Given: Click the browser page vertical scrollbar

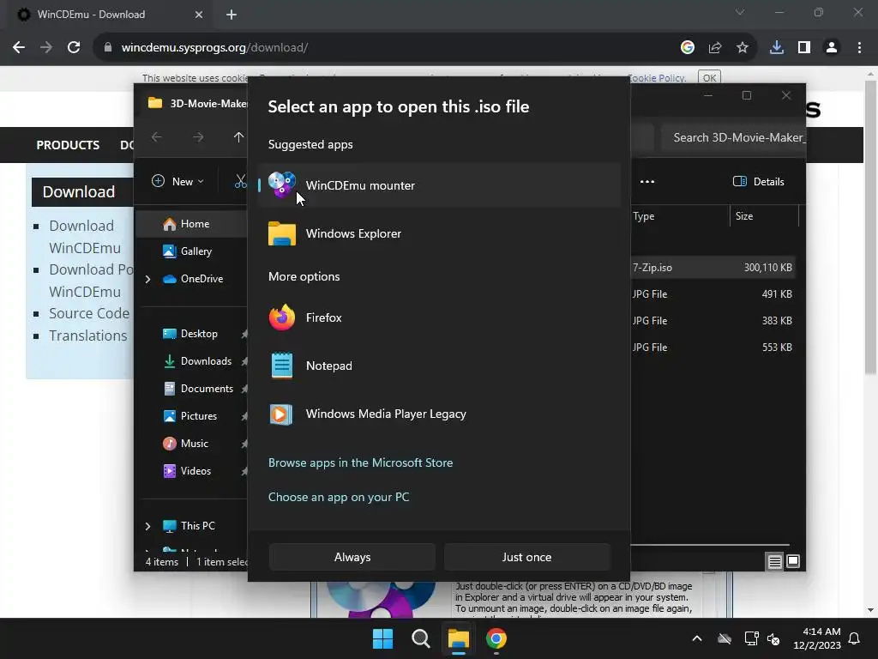Looking at the screenshot, I should click(x=870, y=227).
